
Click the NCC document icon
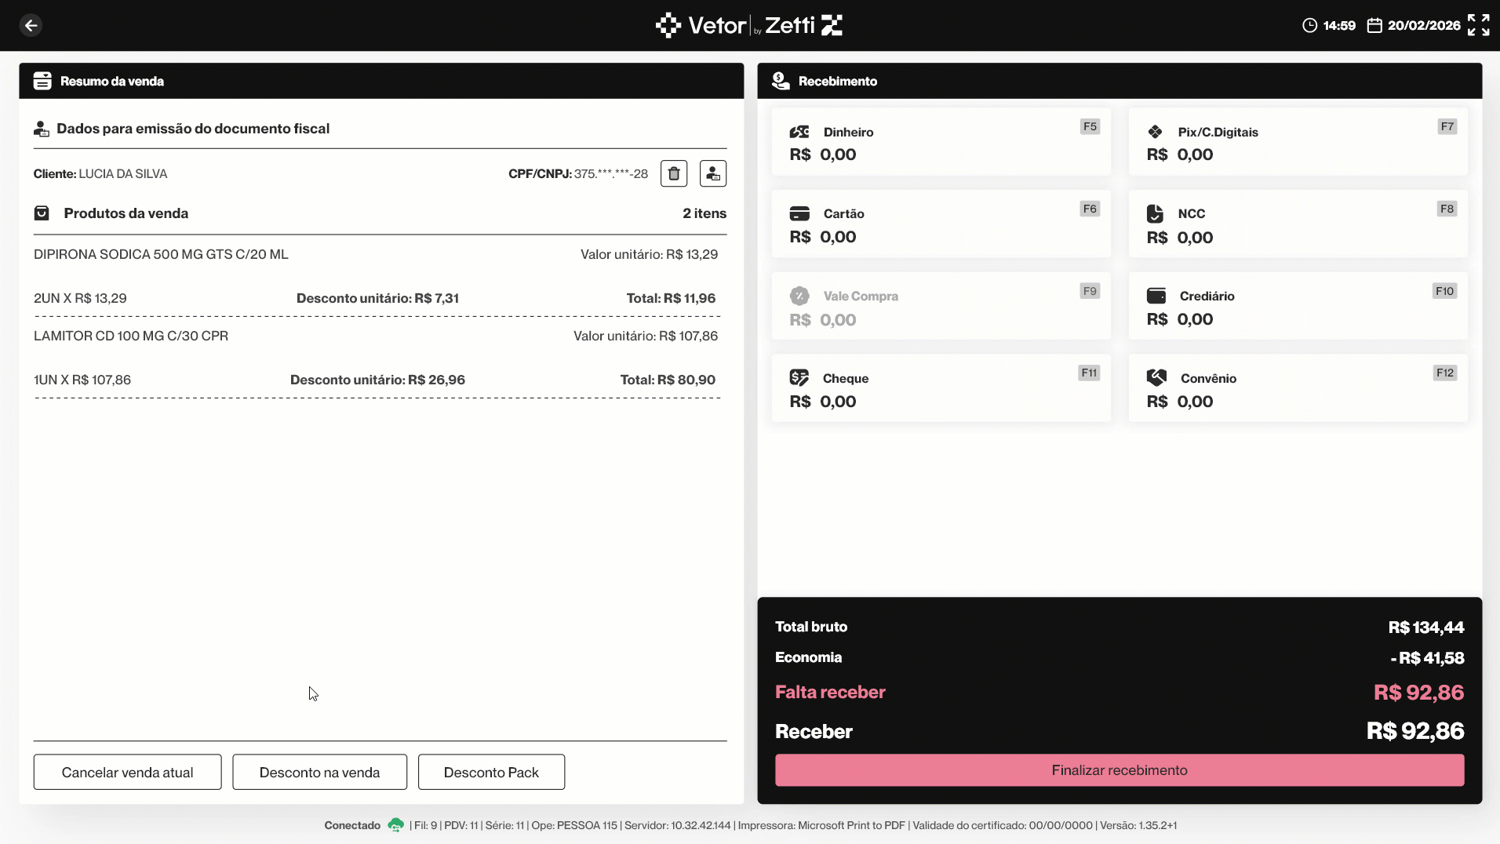(1155, 213)
